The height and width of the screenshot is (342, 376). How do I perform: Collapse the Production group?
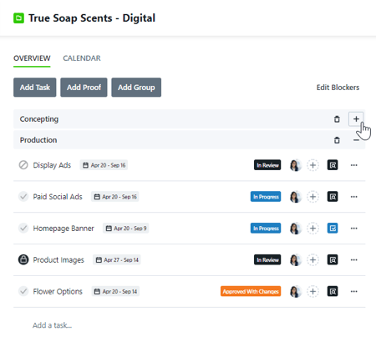[x=356, y=140]
